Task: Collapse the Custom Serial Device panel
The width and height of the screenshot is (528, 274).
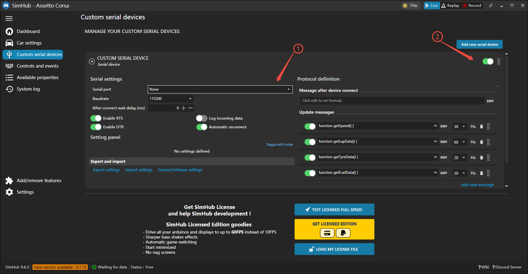Action: tap(92, 61)
